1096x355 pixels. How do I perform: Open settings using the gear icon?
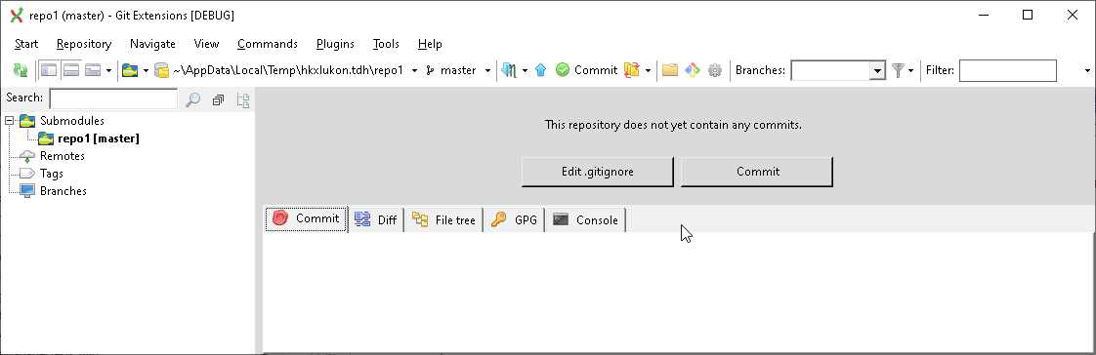click(714, 70)
